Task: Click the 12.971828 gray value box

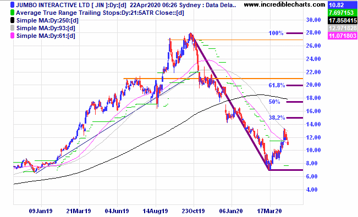Action: coord(343,28)
